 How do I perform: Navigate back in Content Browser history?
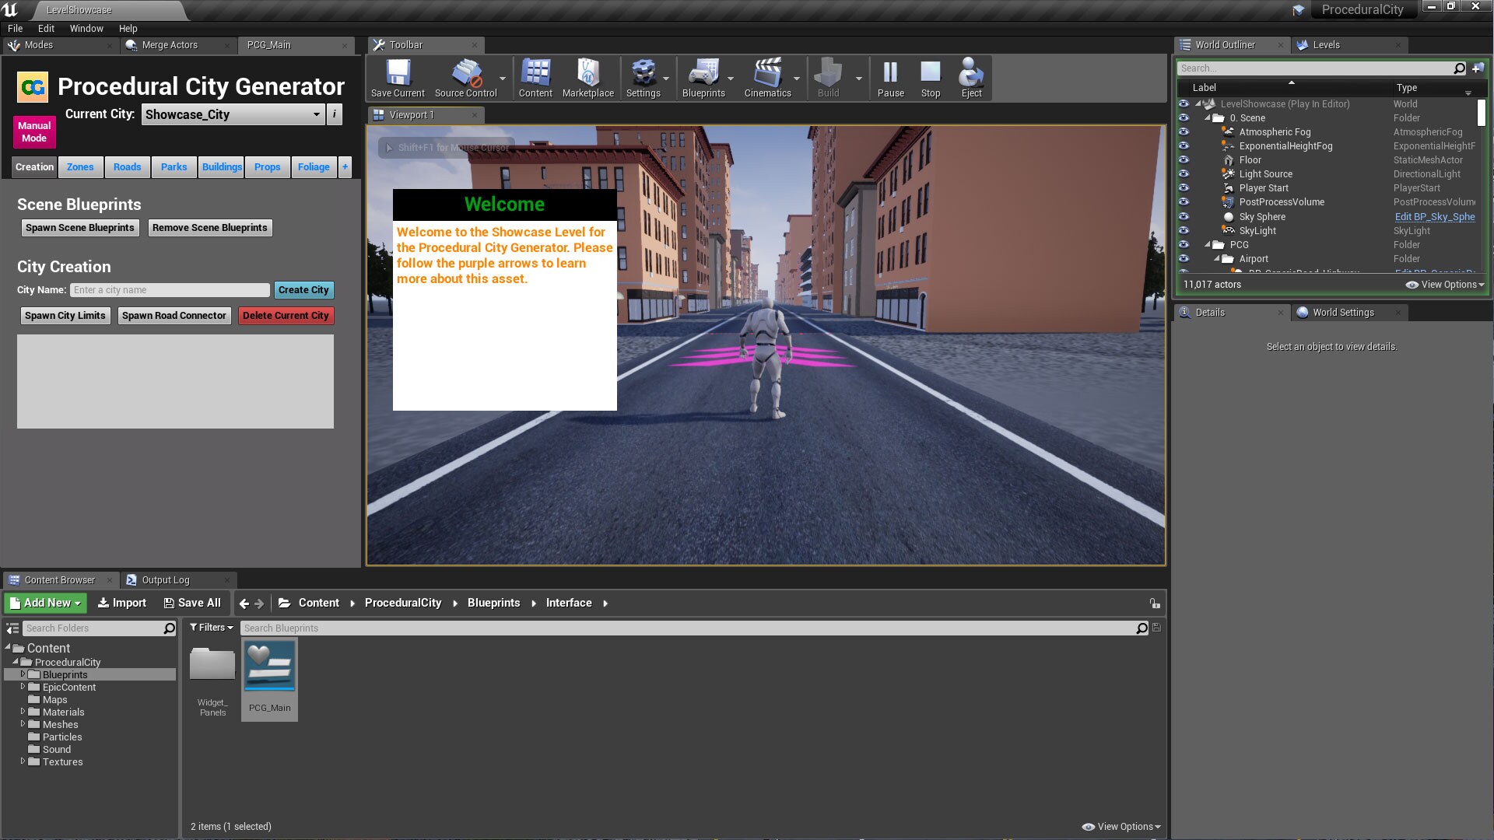point(244,604)
